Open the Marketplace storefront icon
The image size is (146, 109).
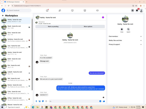click(x=85, y=10)
